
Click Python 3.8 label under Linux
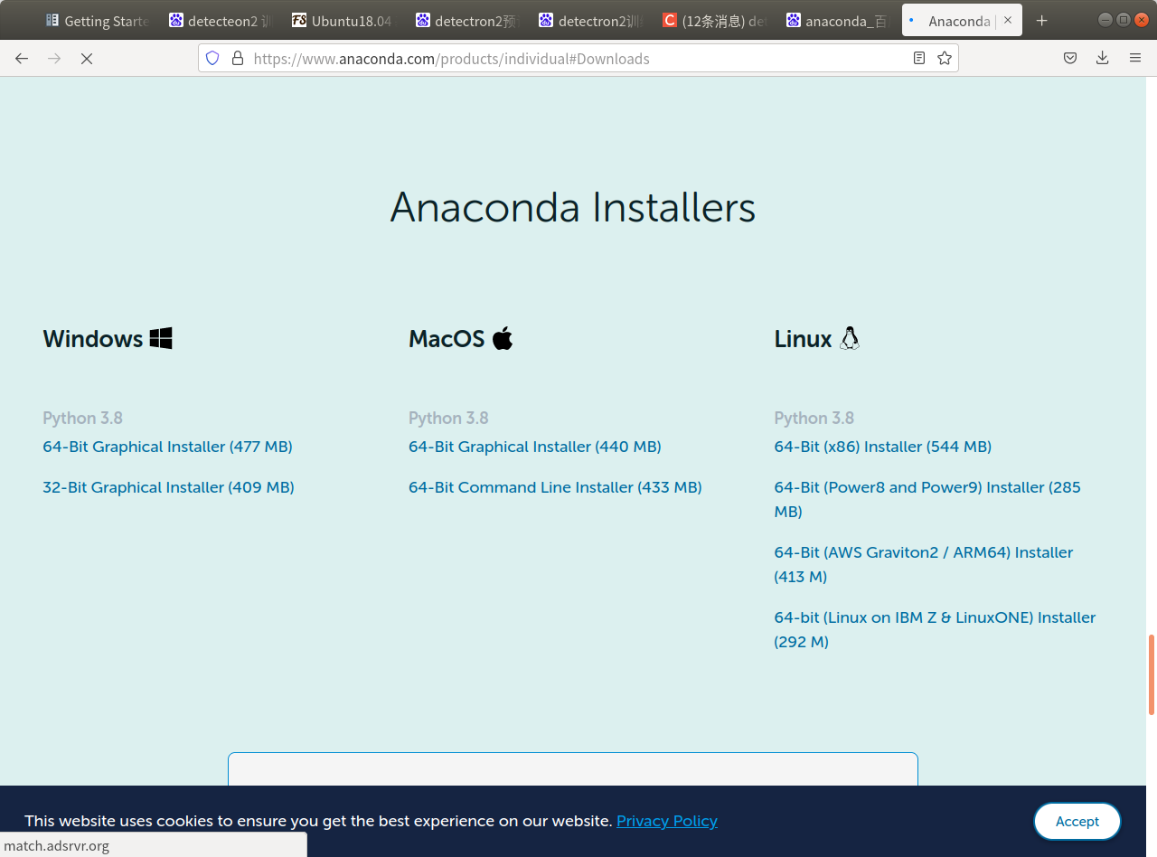(814, 418)
